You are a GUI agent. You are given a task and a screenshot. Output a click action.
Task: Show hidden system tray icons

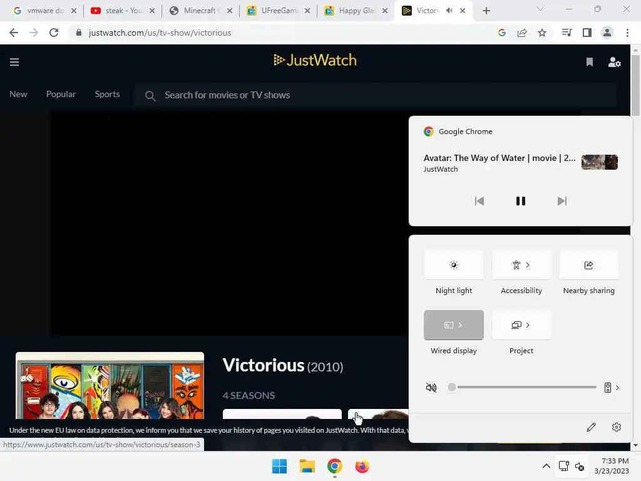pos(546,466)
